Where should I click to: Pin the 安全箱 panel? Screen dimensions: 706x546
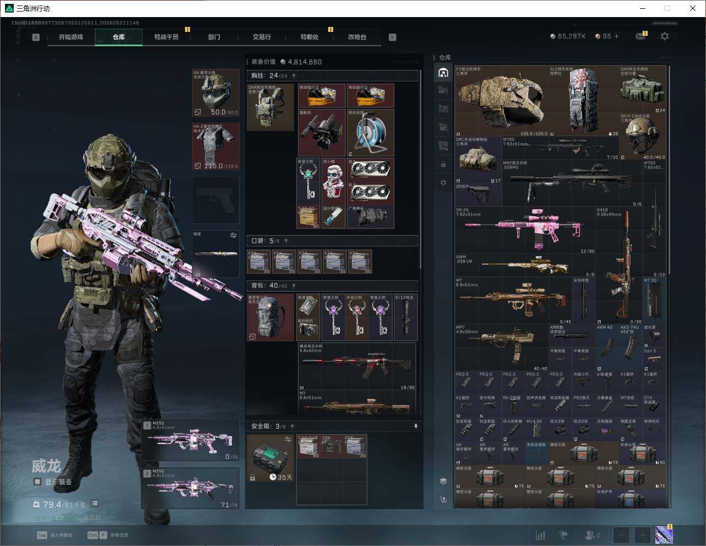[x=415, y=427]
